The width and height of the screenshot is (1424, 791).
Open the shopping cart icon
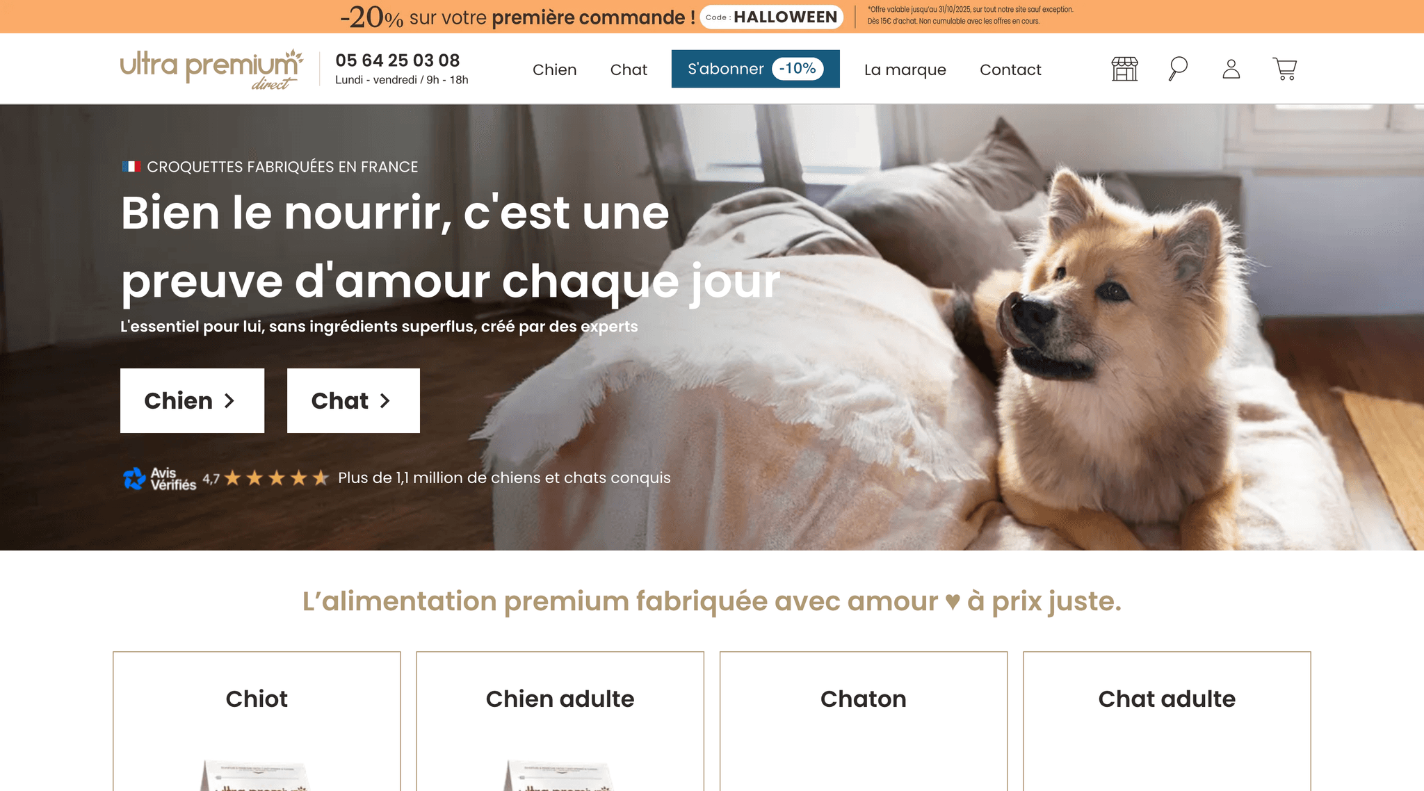click(1285, 69)
